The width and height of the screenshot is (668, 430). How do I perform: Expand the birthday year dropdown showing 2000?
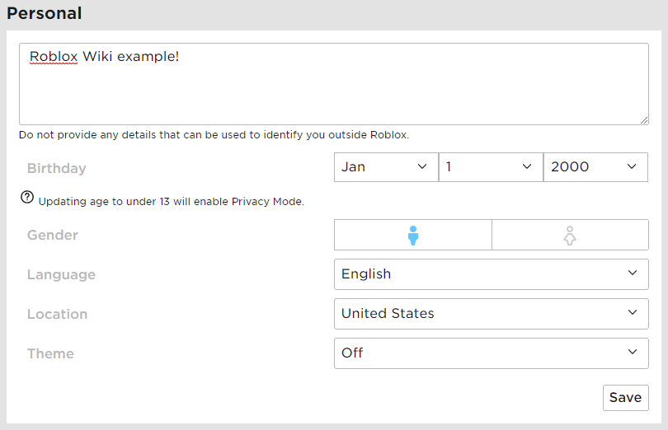pos(595,166)
